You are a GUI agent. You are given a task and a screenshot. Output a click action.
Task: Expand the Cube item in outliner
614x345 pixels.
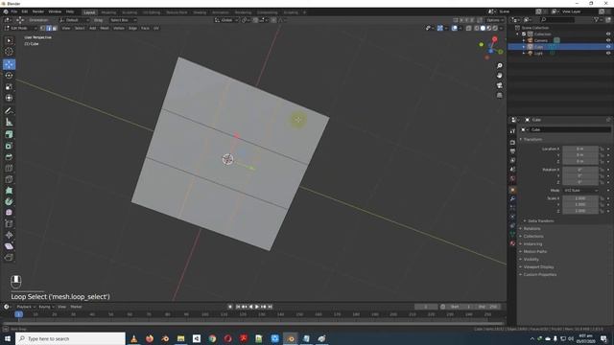click(524, 47)
